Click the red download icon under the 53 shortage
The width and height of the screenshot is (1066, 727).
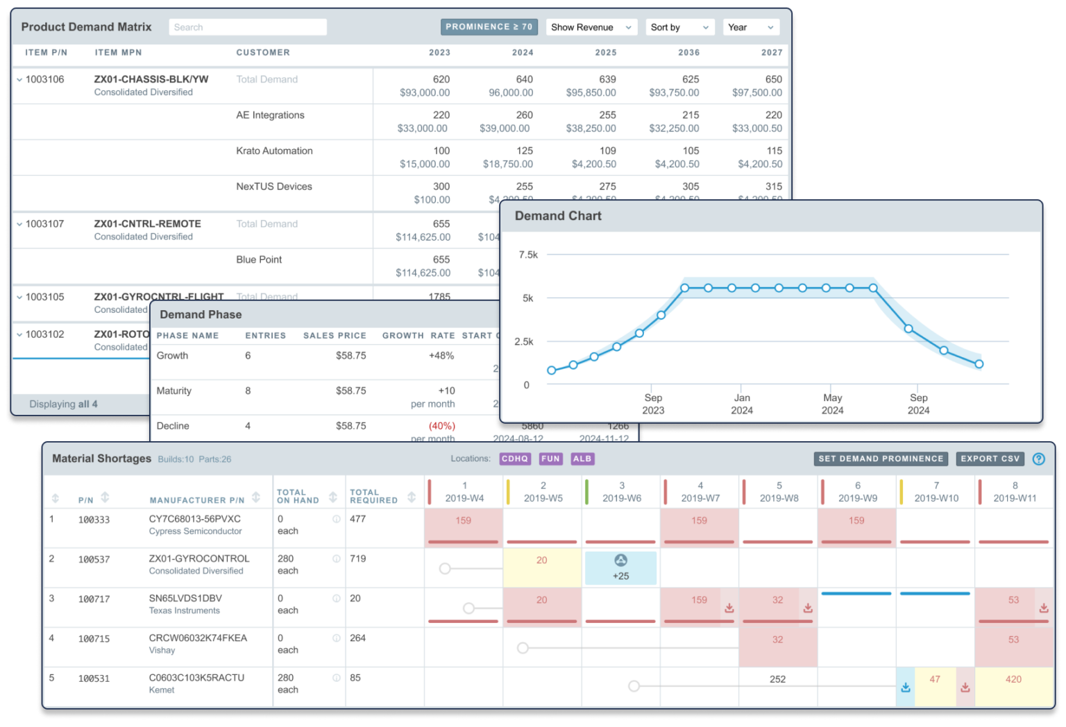(1043, 608)
